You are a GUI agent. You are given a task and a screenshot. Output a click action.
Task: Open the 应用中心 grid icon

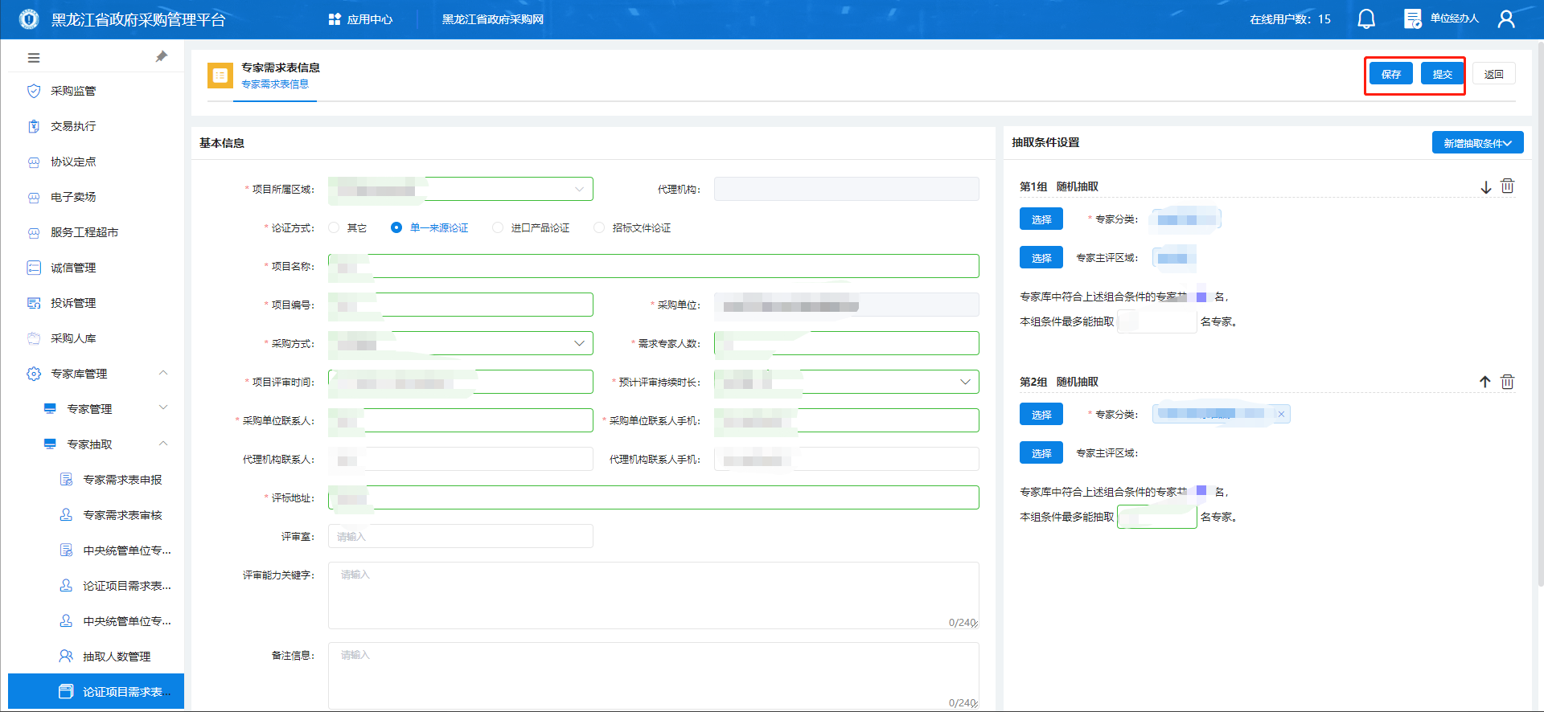tap(335, 19)
